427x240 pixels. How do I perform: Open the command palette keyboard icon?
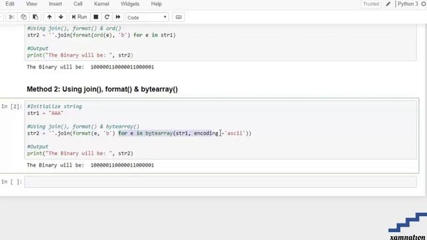tap(179, 17)
